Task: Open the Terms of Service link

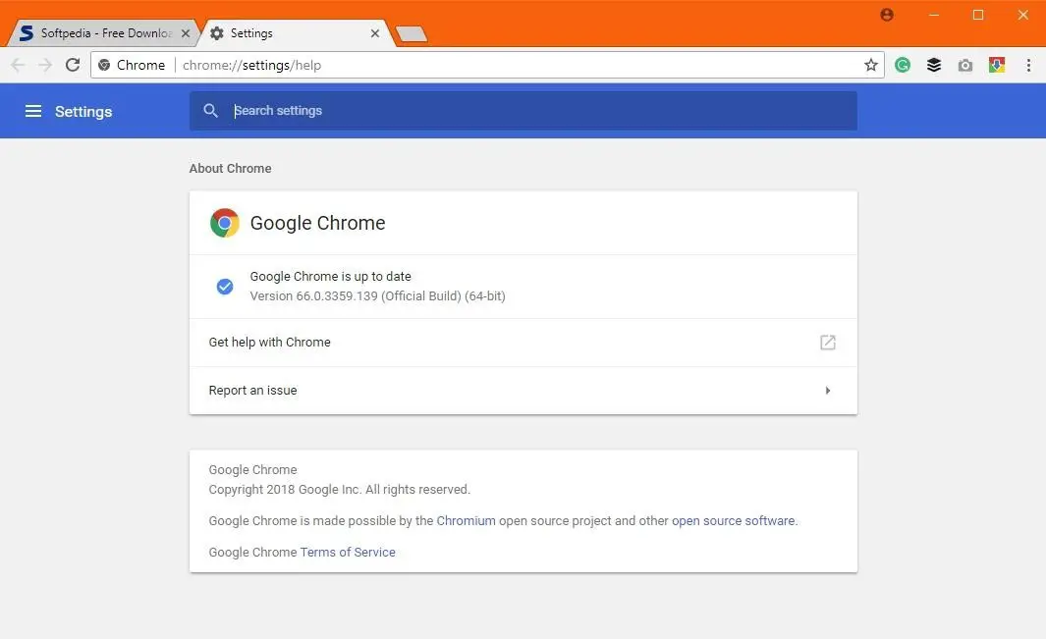Action: (348, 553)
